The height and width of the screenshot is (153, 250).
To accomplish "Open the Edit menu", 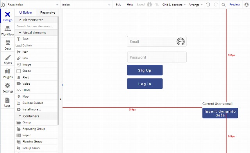I will pyautogui.click(x=118, y=4).
